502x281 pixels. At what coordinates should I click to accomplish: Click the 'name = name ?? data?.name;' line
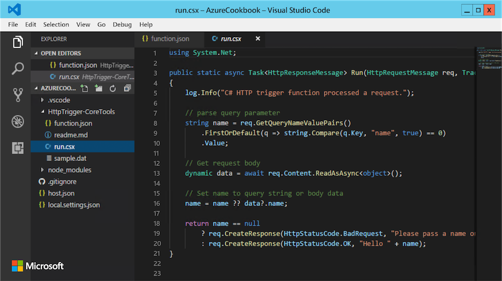tap(236, 204)
